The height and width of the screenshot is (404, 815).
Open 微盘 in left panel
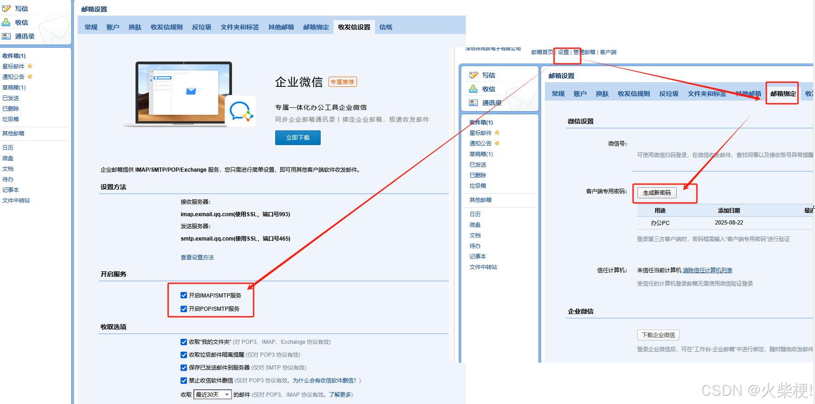coord(8,158)
